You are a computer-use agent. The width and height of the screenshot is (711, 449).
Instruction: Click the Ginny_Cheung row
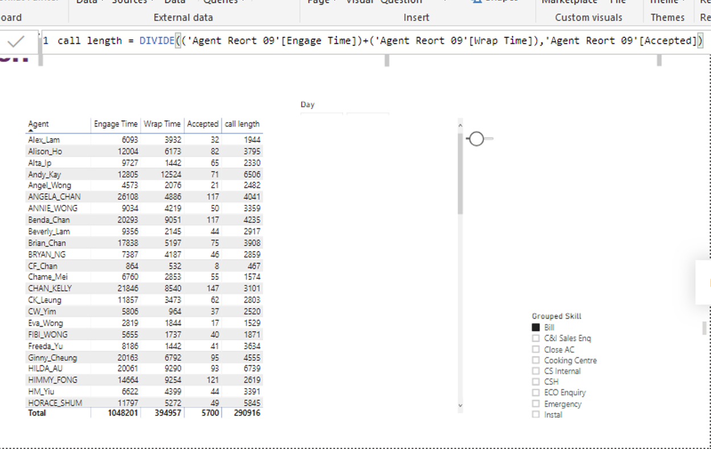coord(145,357)
